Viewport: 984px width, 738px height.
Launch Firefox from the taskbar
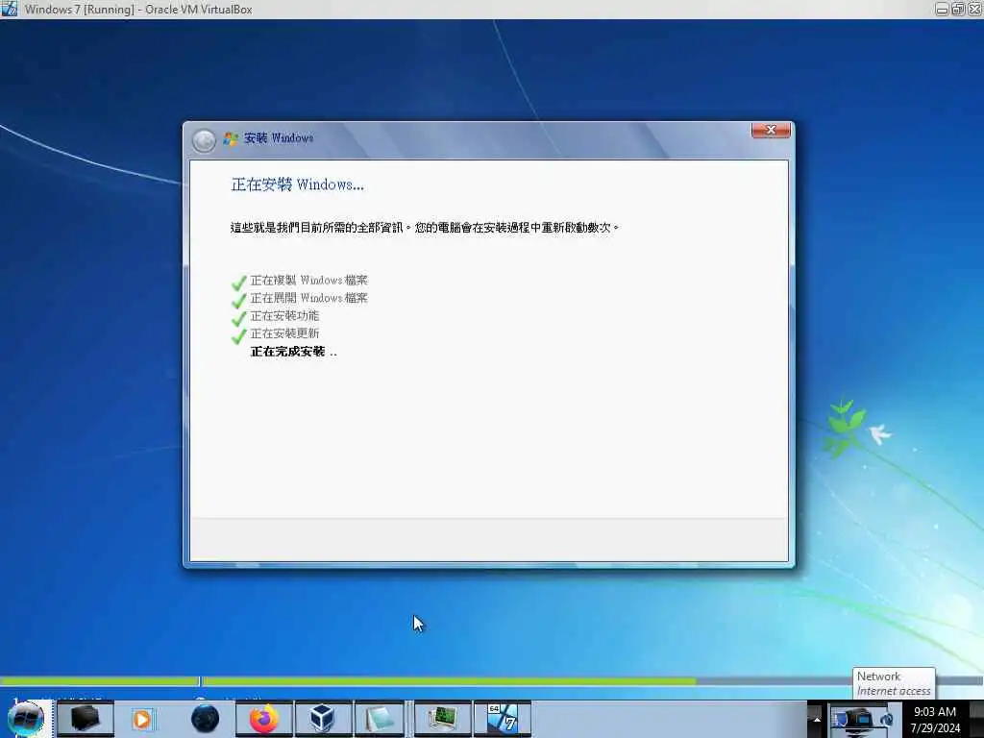coord(263,719)
